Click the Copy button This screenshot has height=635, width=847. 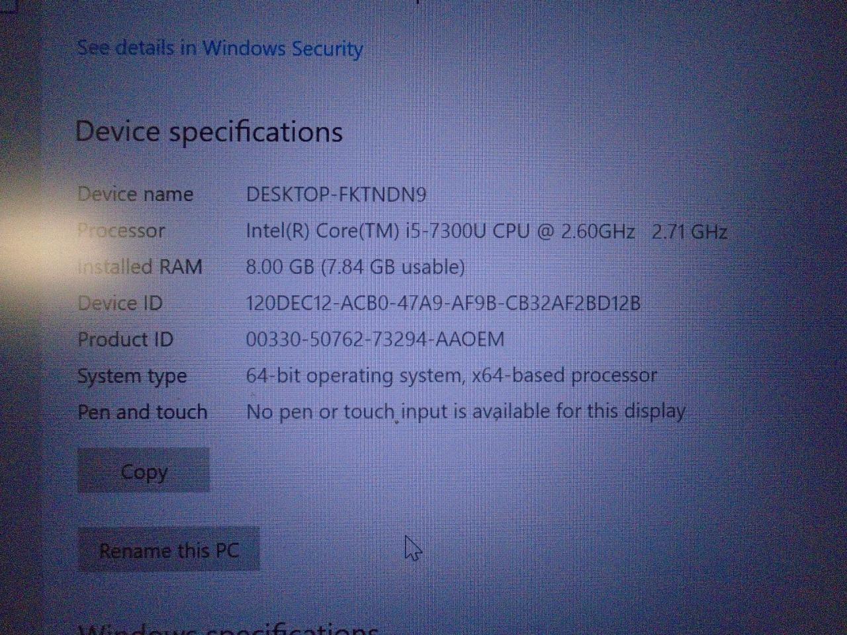click(x=144, y=470)
